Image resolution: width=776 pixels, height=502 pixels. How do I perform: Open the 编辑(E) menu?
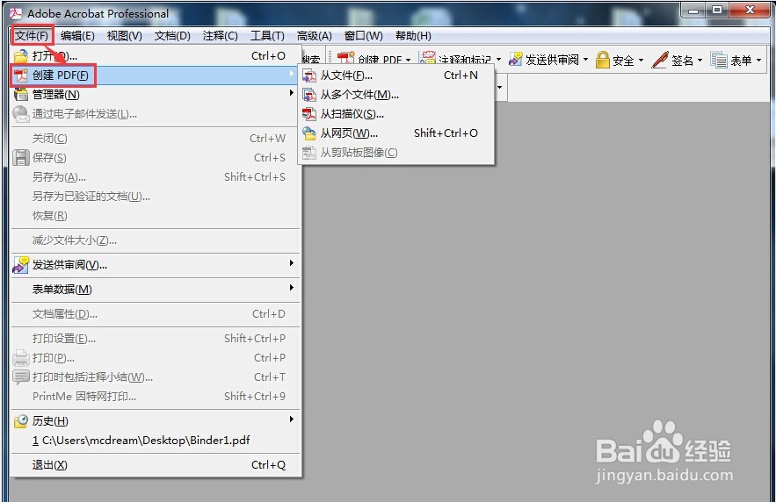point(77,36)
